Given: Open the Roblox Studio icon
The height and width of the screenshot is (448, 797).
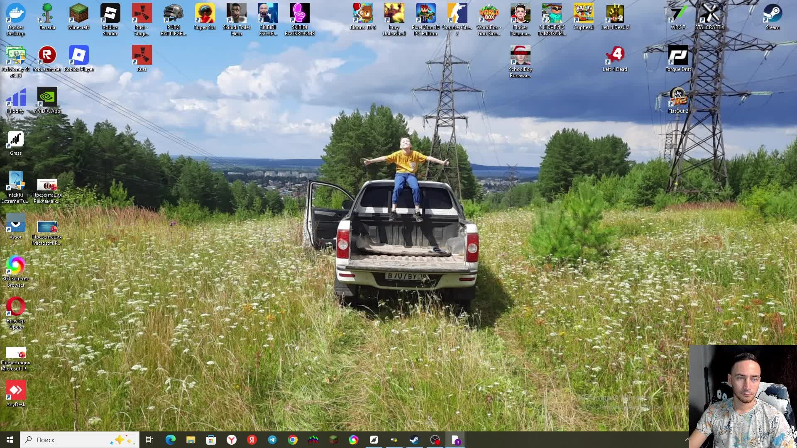Looking at the screenshot, I should tap(110, 14).
